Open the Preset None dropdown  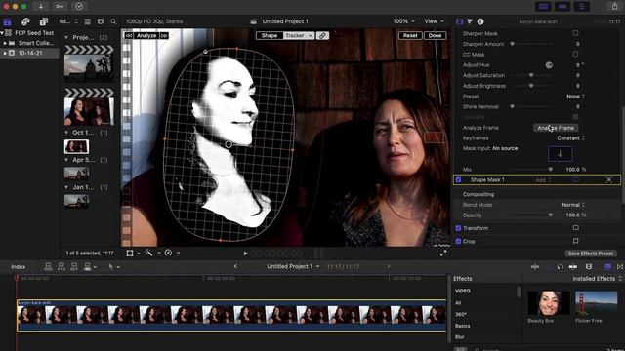576,97
